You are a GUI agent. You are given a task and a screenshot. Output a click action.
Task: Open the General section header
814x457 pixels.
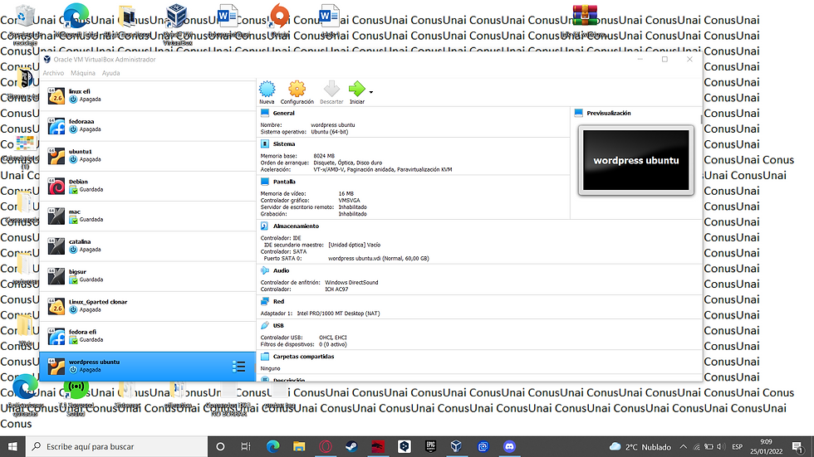tap(283, 113)
